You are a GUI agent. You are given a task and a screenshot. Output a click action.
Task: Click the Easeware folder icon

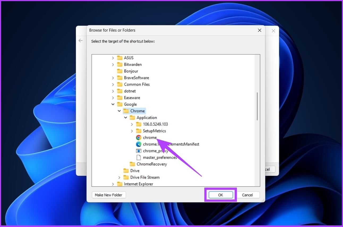click(x=120, y=97)
